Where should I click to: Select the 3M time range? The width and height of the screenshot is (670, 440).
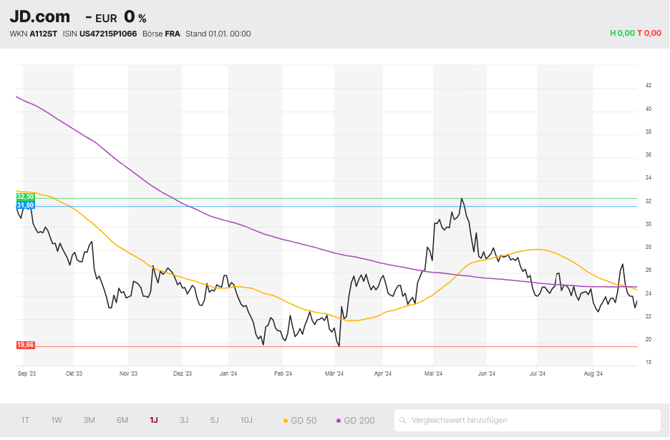[x=89, y=420]
